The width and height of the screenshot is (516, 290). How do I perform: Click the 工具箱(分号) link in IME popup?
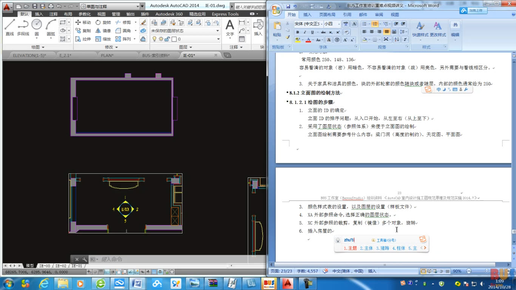click(x=383, y=240)
